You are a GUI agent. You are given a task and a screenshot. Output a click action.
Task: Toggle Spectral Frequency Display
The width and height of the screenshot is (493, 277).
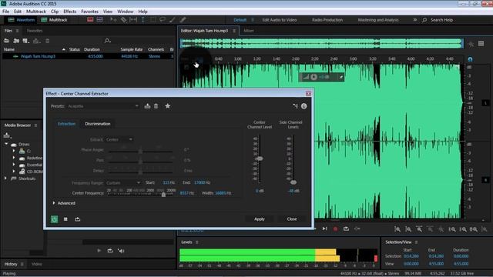(x=90, y=19)
